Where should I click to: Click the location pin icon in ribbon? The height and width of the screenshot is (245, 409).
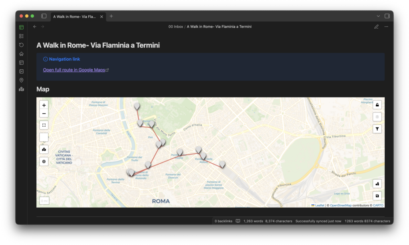22,80
